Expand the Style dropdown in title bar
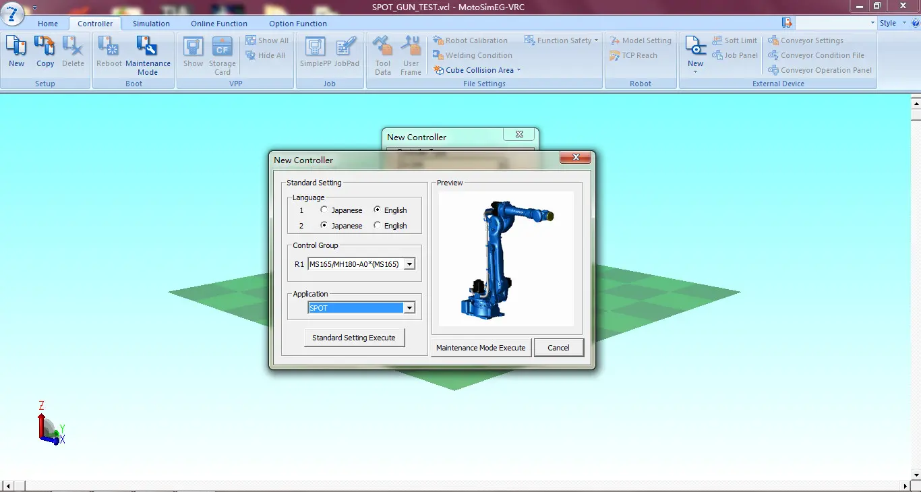Screen dimensions: 921x492 tap(892, 23)
